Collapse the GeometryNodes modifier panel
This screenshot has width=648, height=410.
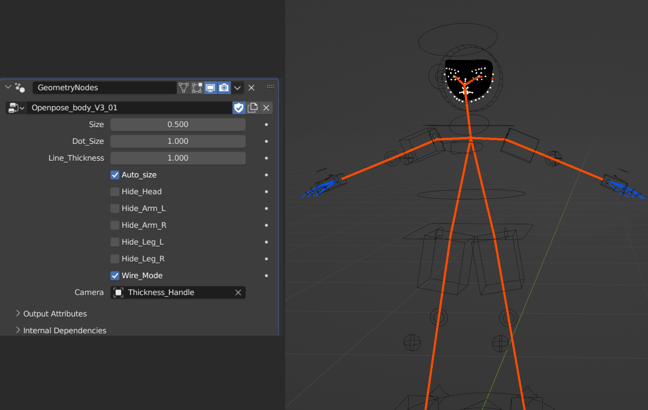(8, 87)
